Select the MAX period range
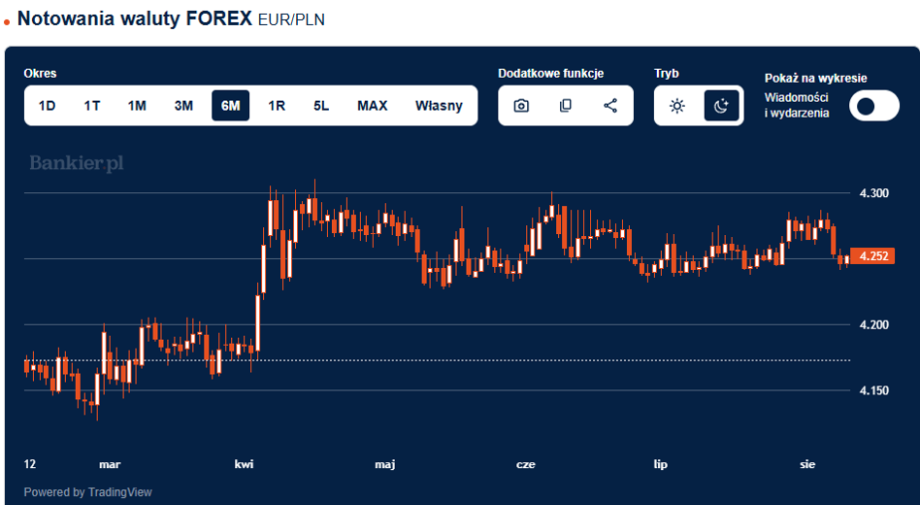The image size is (920, 505). tap(373, 106)
